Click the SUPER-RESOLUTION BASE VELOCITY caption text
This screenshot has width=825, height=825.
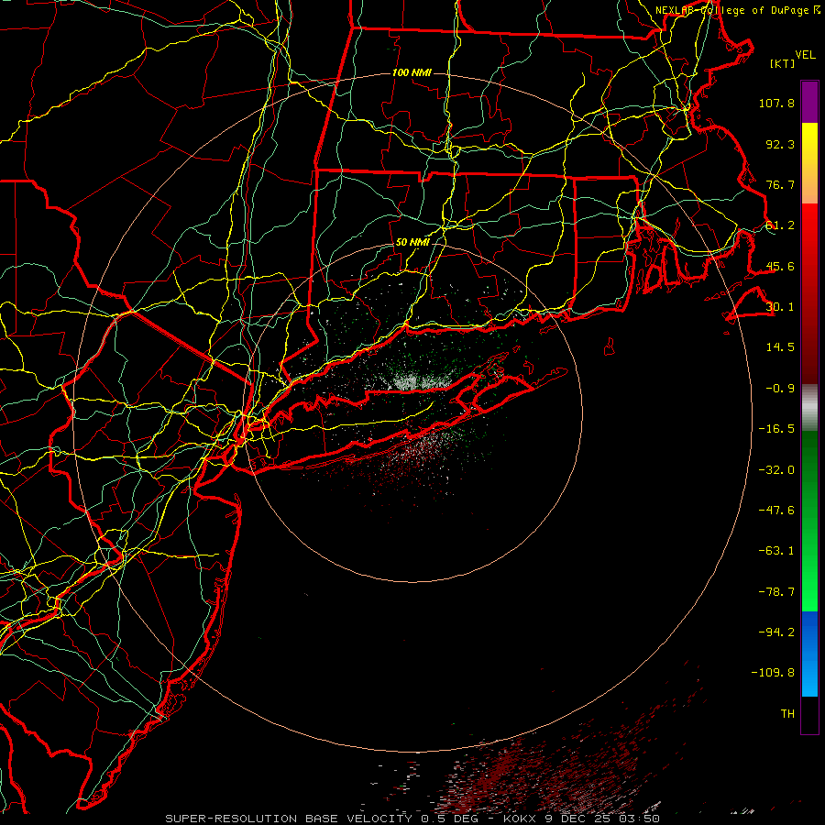point(412,819)
